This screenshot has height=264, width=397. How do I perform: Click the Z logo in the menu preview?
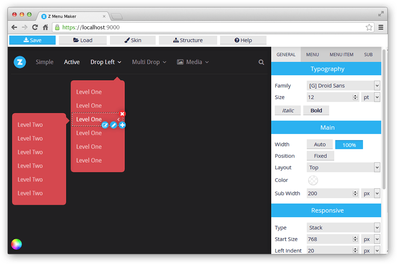click(20, 62)
